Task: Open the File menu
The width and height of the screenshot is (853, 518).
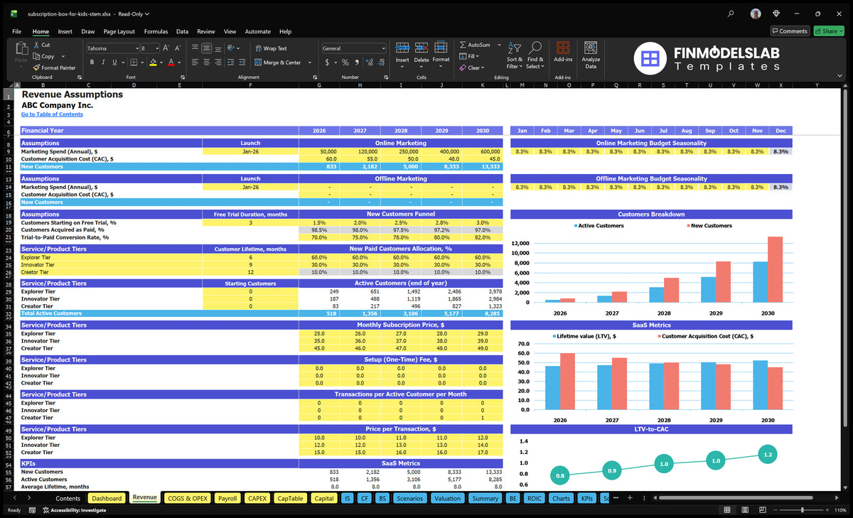Action: (16, 31)
